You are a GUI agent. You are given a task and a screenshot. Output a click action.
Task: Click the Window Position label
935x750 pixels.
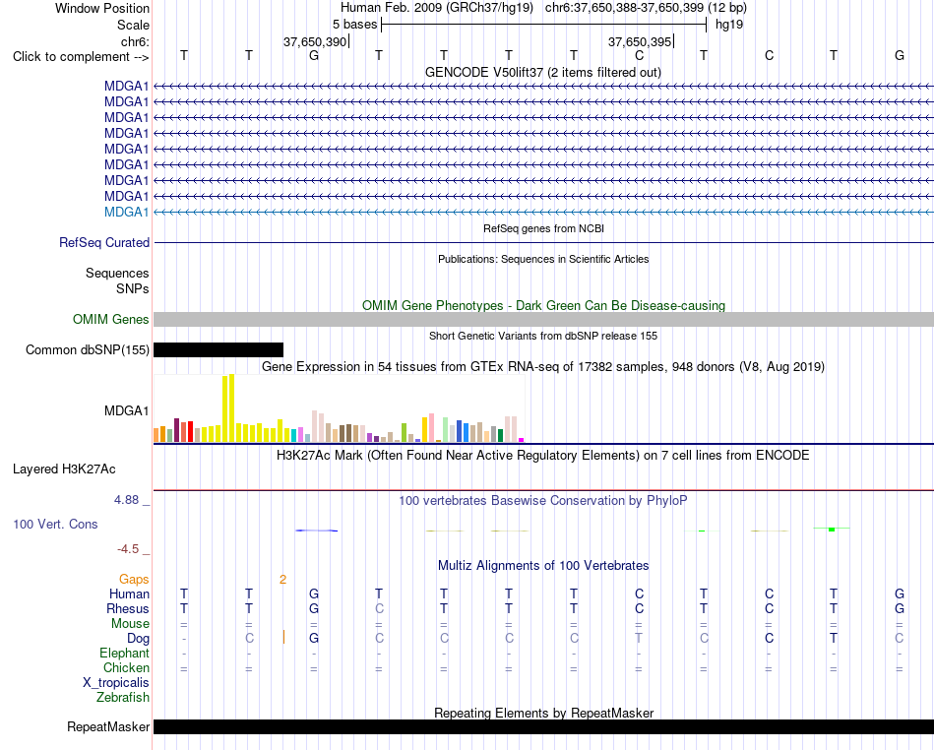pos(102,8)
